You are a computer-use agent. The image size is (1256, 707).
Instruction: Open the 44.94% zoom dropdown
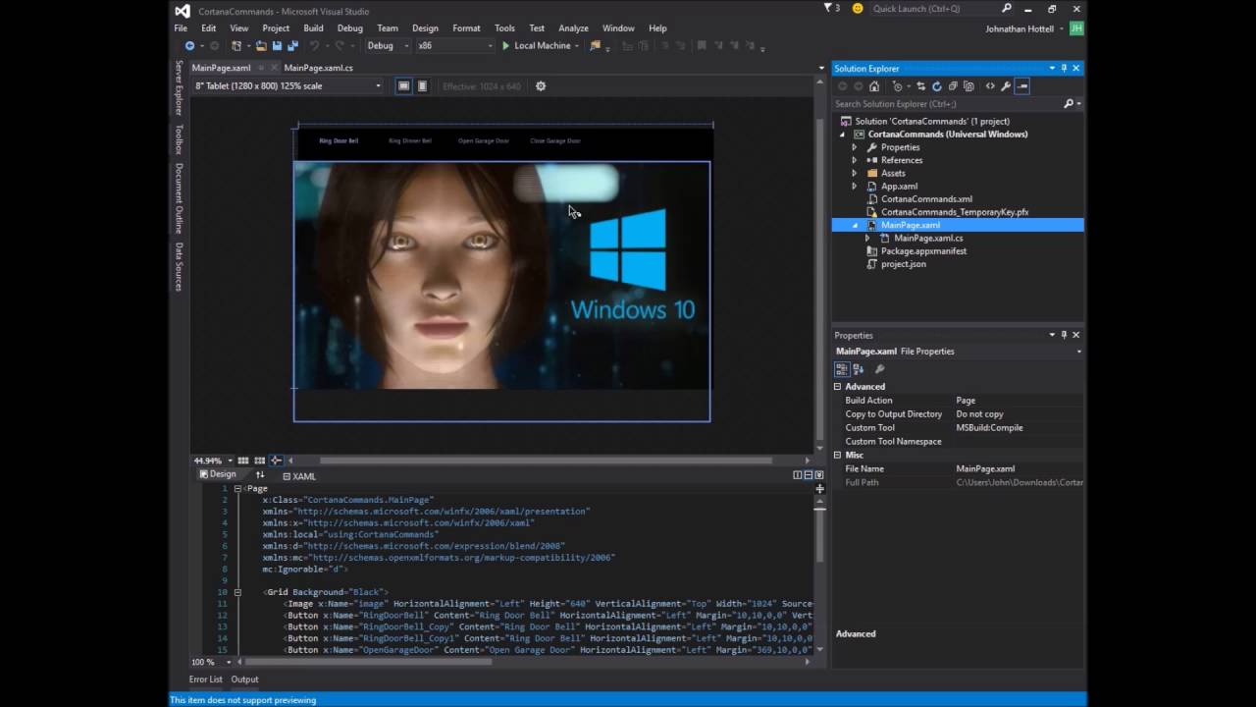(213, 460)
